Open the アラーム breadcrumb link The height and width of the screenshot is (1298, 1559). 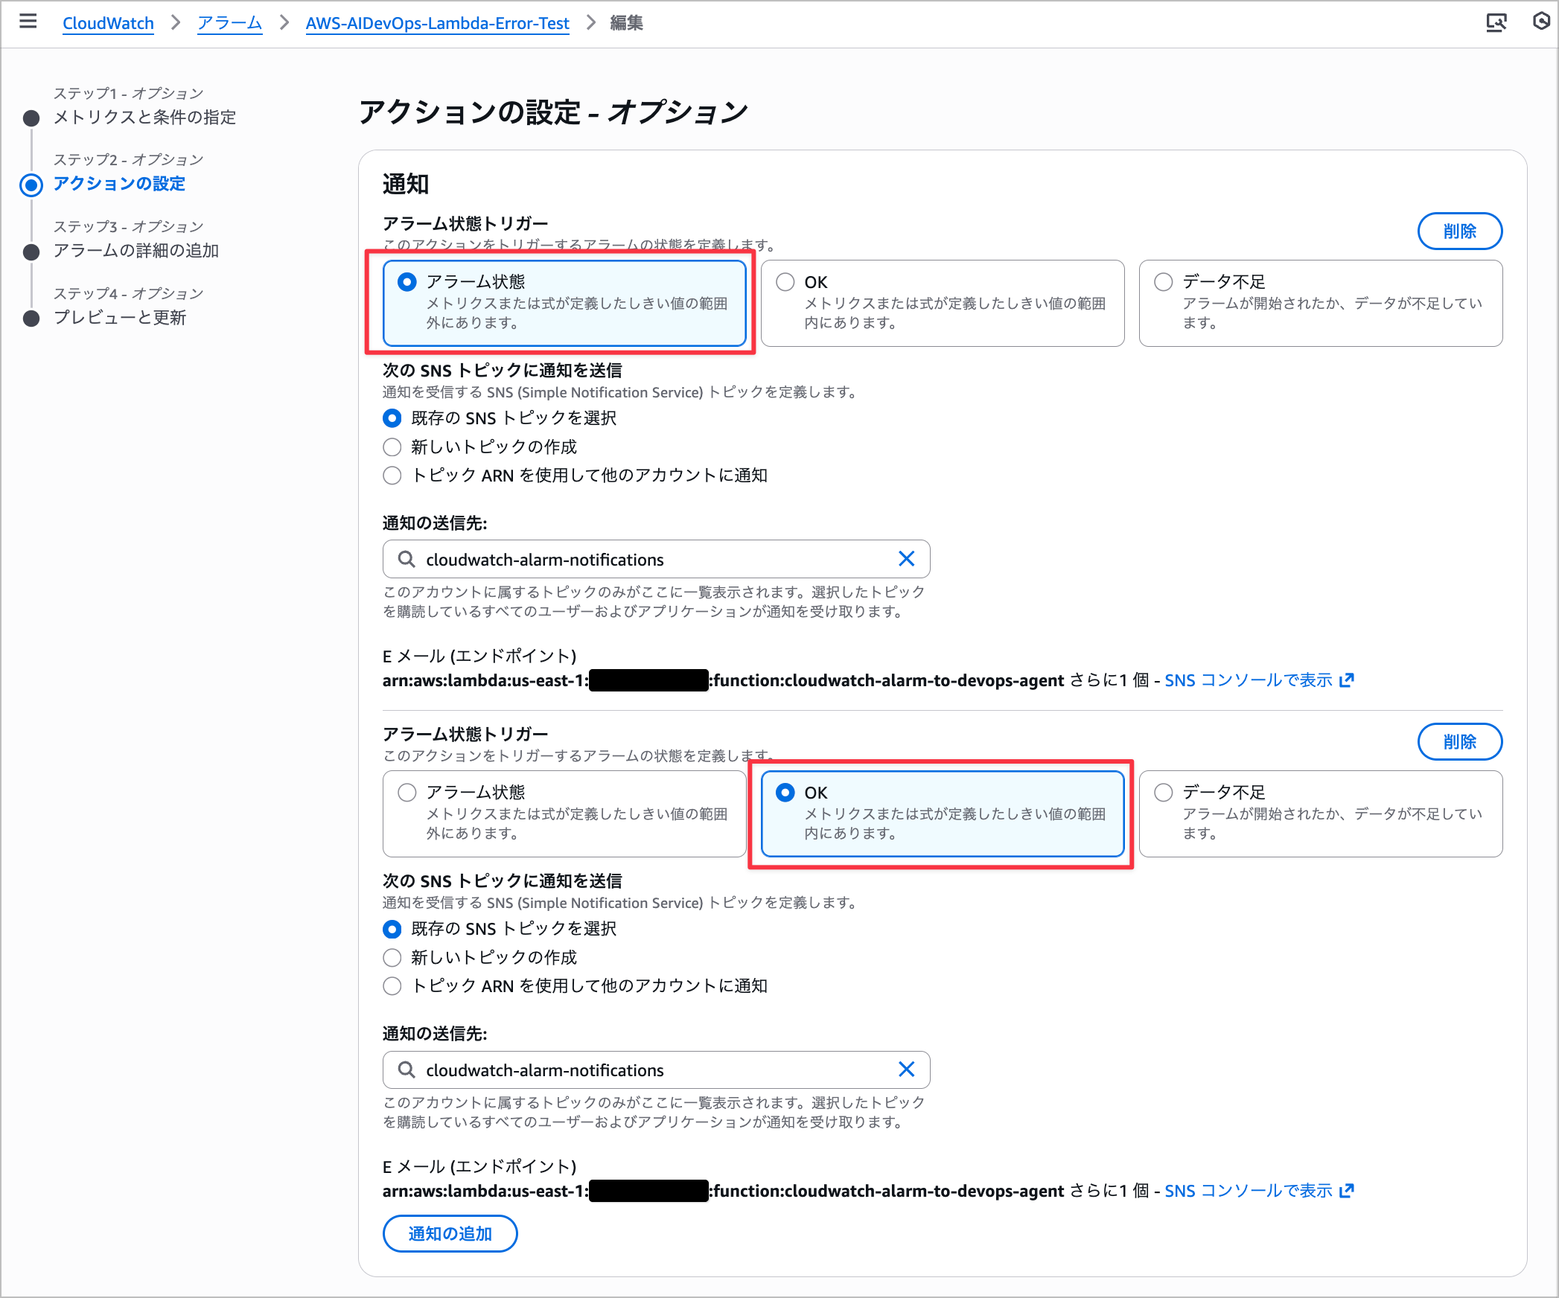(x=229, y=23)
